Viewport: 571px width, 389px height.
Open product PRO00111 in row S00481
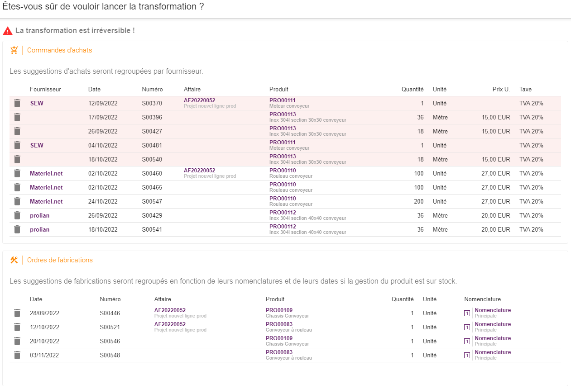pyautogui.click(x=282, y=142)
